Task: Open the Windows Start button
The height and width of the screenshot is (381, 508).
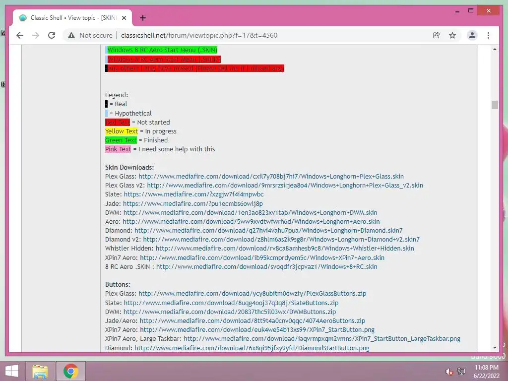Action: pos(12,371)
